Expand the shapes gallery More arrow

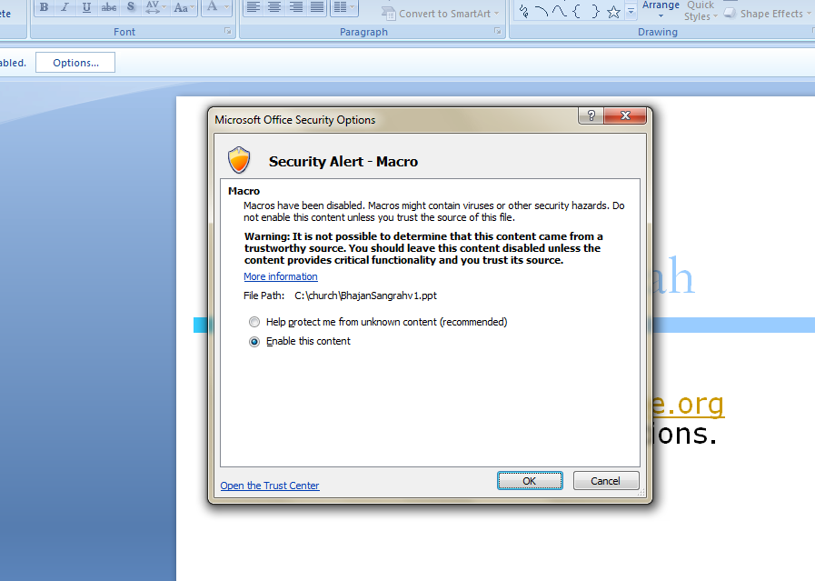(631, 12)
